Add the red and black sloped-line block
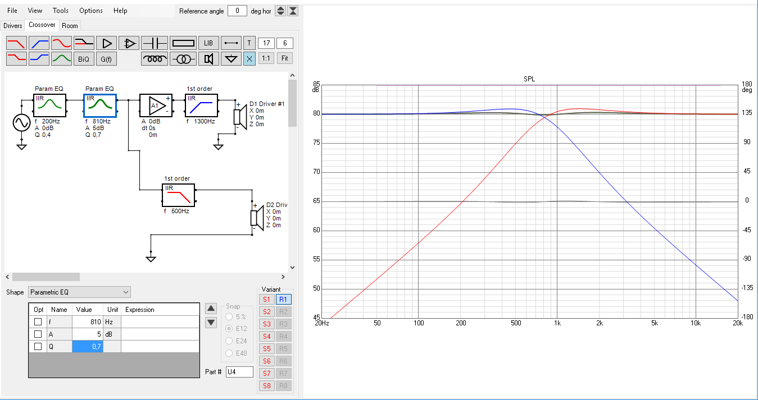758x400 pixels. pyautogui.click(x=84, y=43)
